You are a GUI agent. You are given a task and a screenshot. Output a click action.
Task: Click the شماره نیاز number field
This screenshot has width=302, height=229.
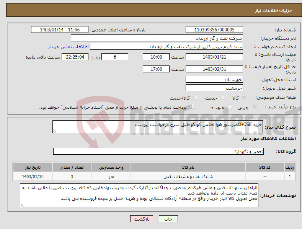(214, 30)
